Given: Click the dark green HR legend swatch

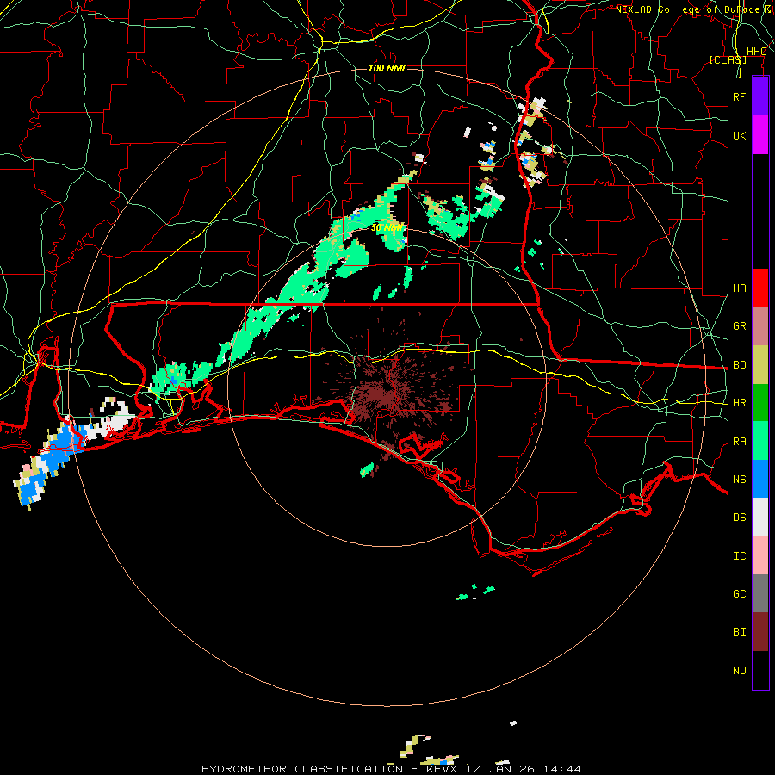Looking at the screenshot, I should click(x=760, y=403).
